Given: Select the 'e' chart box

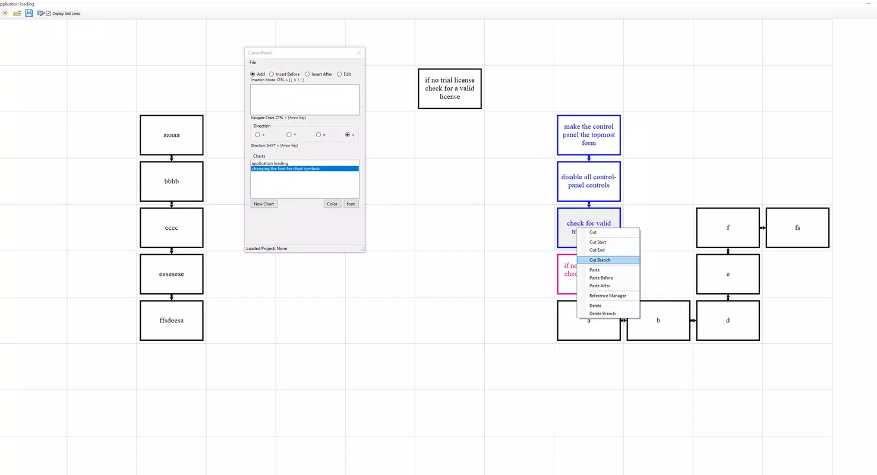Looking at the screenshot, I should click(728, 274).
